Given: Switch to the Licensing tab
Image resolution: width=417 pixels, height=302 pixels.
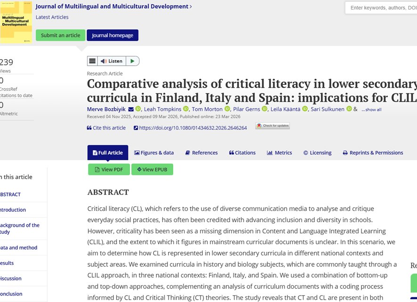Looking at the screenshot, I should coord(318,153).
